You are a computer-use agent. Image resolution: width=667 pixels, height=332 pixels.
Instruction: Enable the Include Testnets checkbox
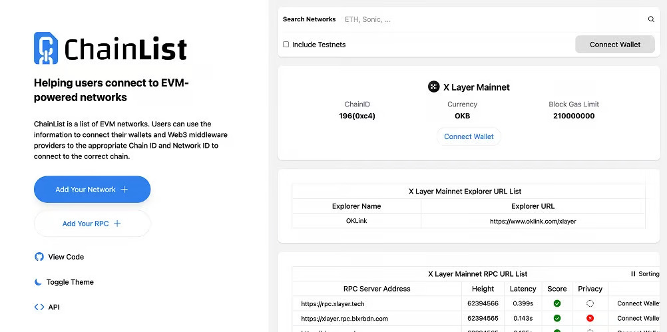[286, 44]
